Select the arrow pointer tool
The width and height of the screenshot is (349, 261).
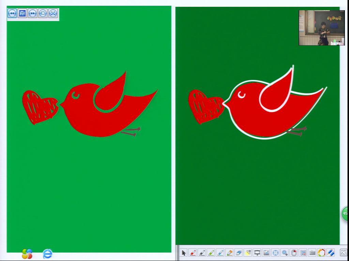(x=184, y=253)
